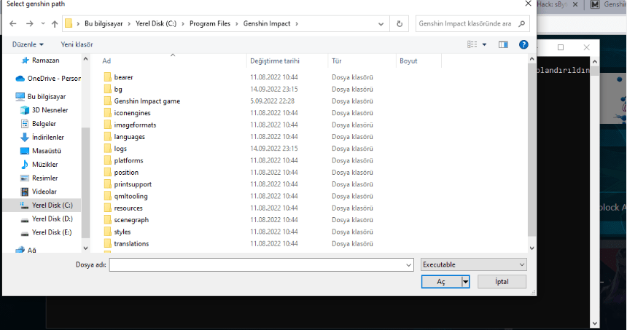Select the position folder icon
The height and width of the screenshot is (330, 627).
coord(108,172)
